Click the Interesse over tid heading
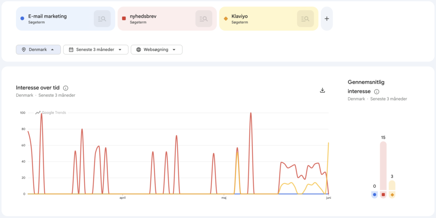436x218 pixels. (38, 88)
